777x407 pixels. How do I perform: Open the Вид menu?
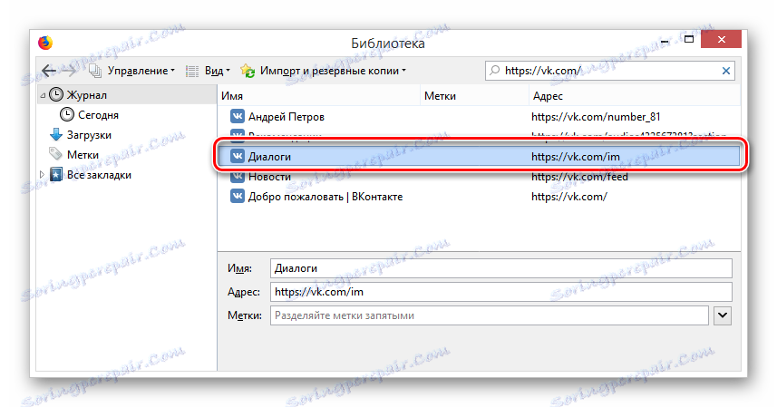(208, 71)
